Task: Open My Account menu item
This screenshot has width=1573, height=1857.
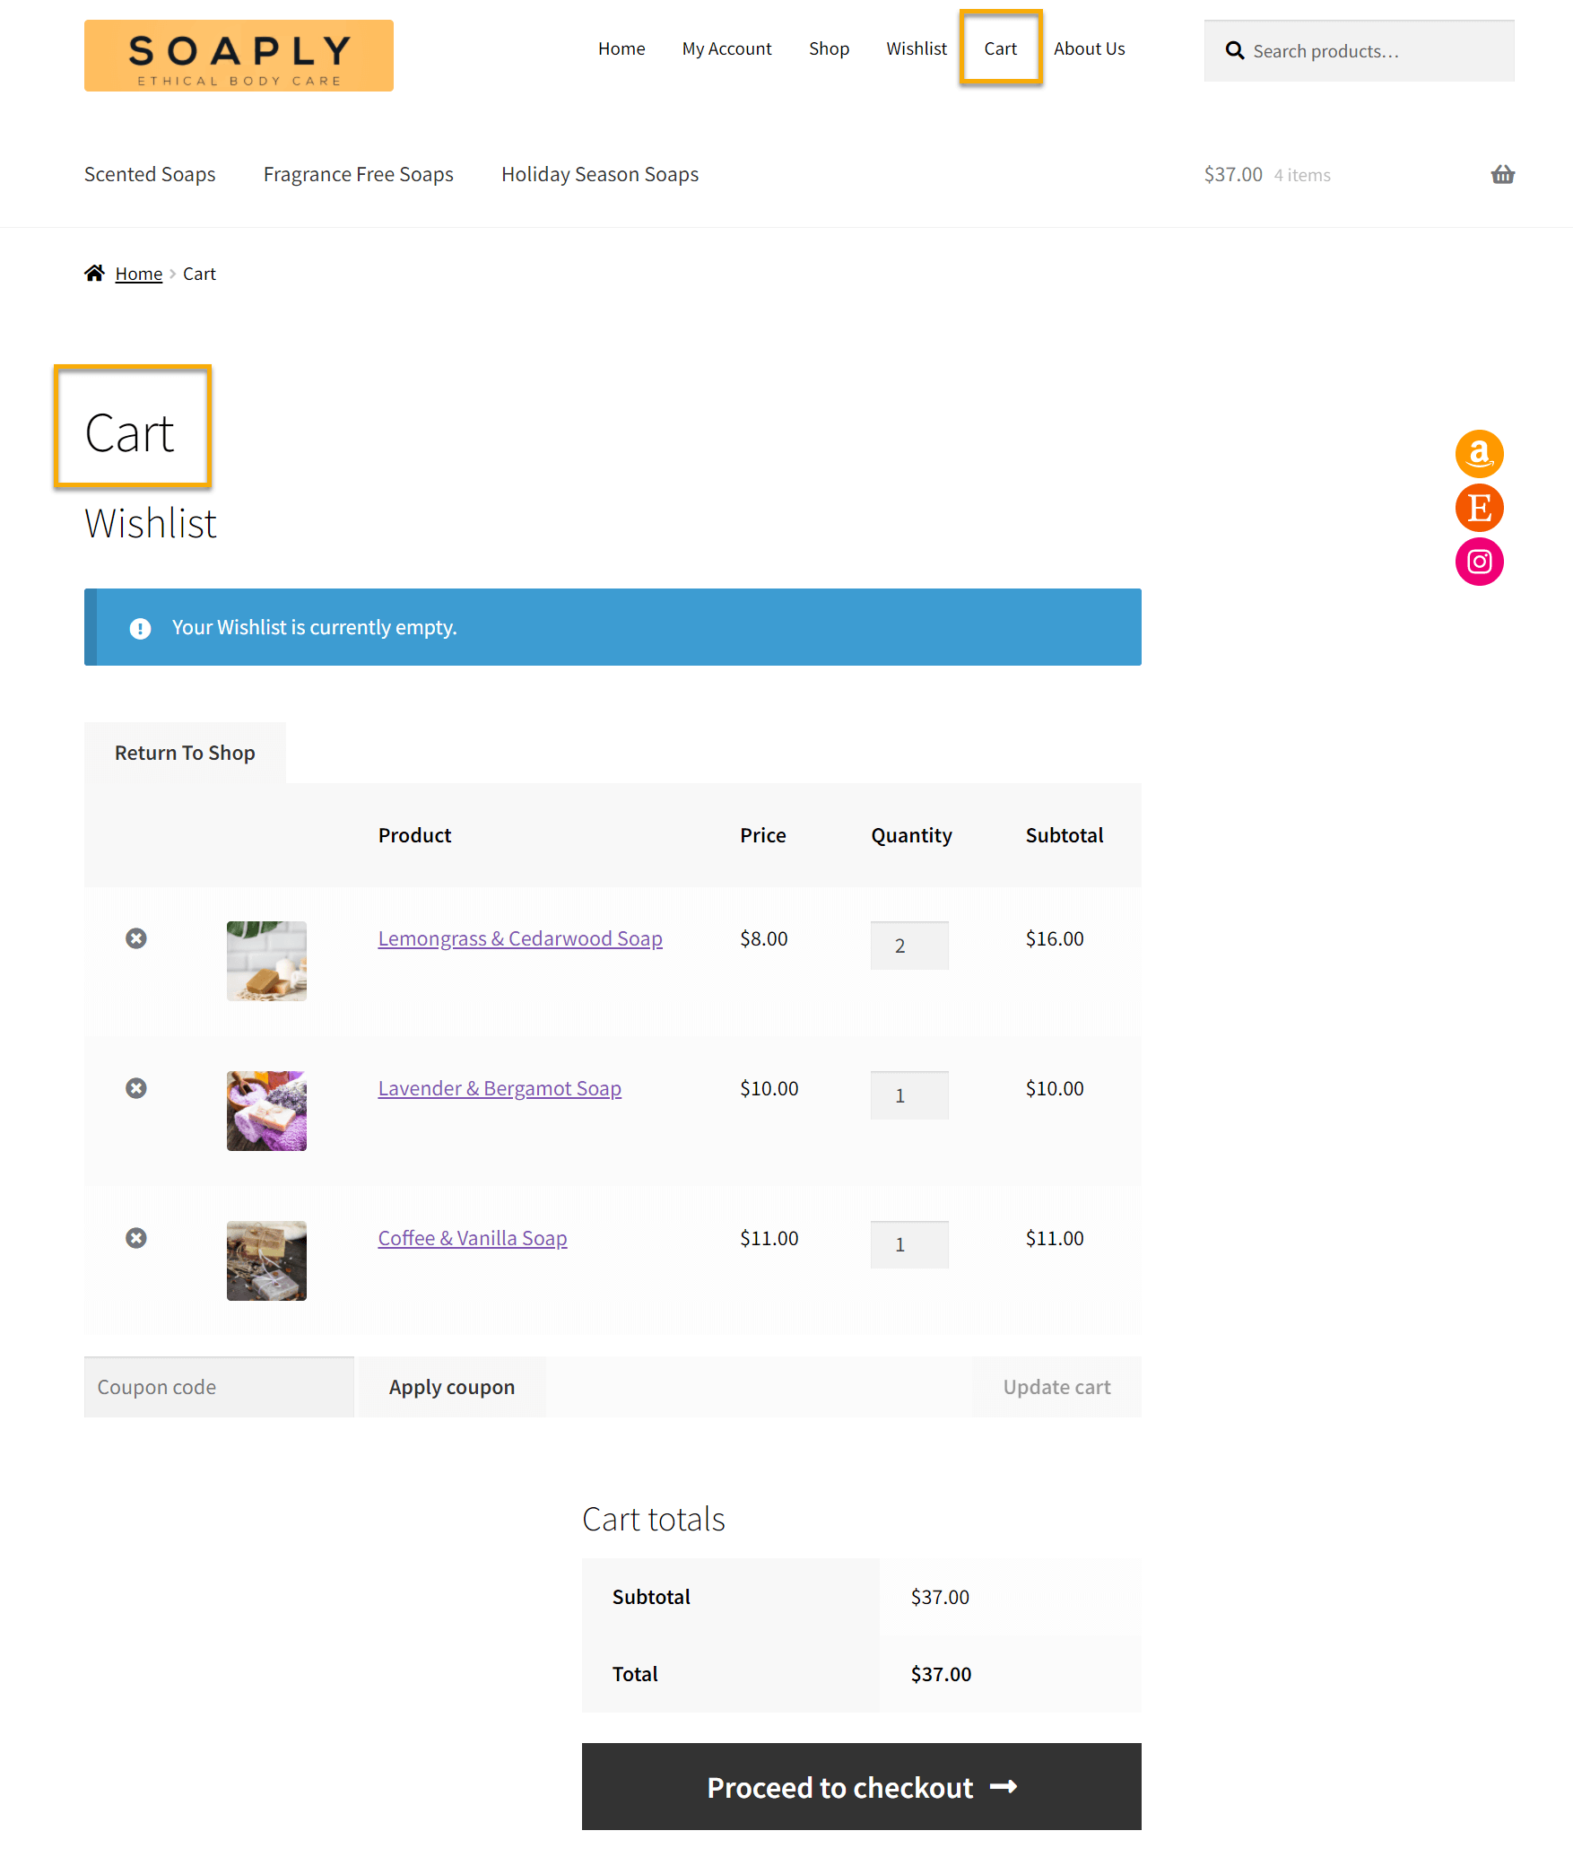Action: click(726, 48)
